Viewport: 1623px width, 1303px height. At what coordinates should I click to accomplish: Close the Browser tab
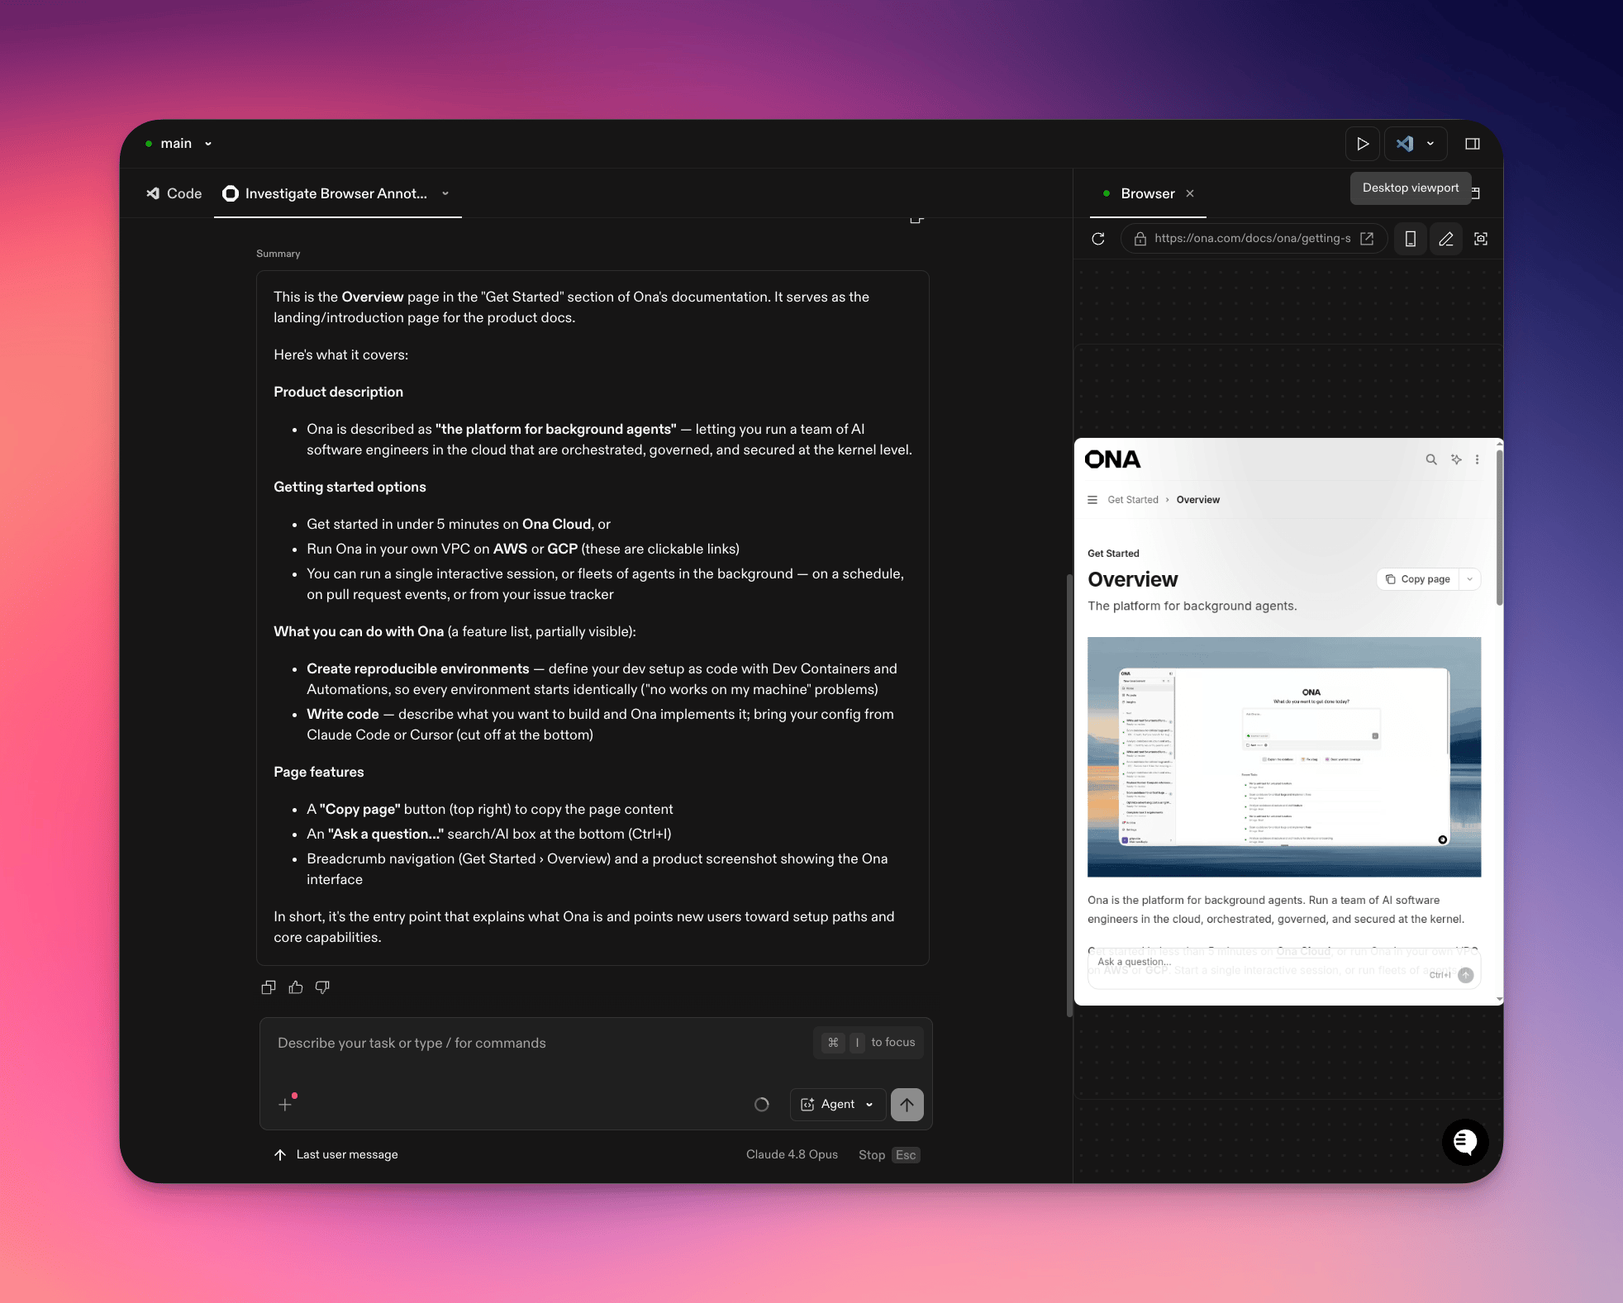1190,193
